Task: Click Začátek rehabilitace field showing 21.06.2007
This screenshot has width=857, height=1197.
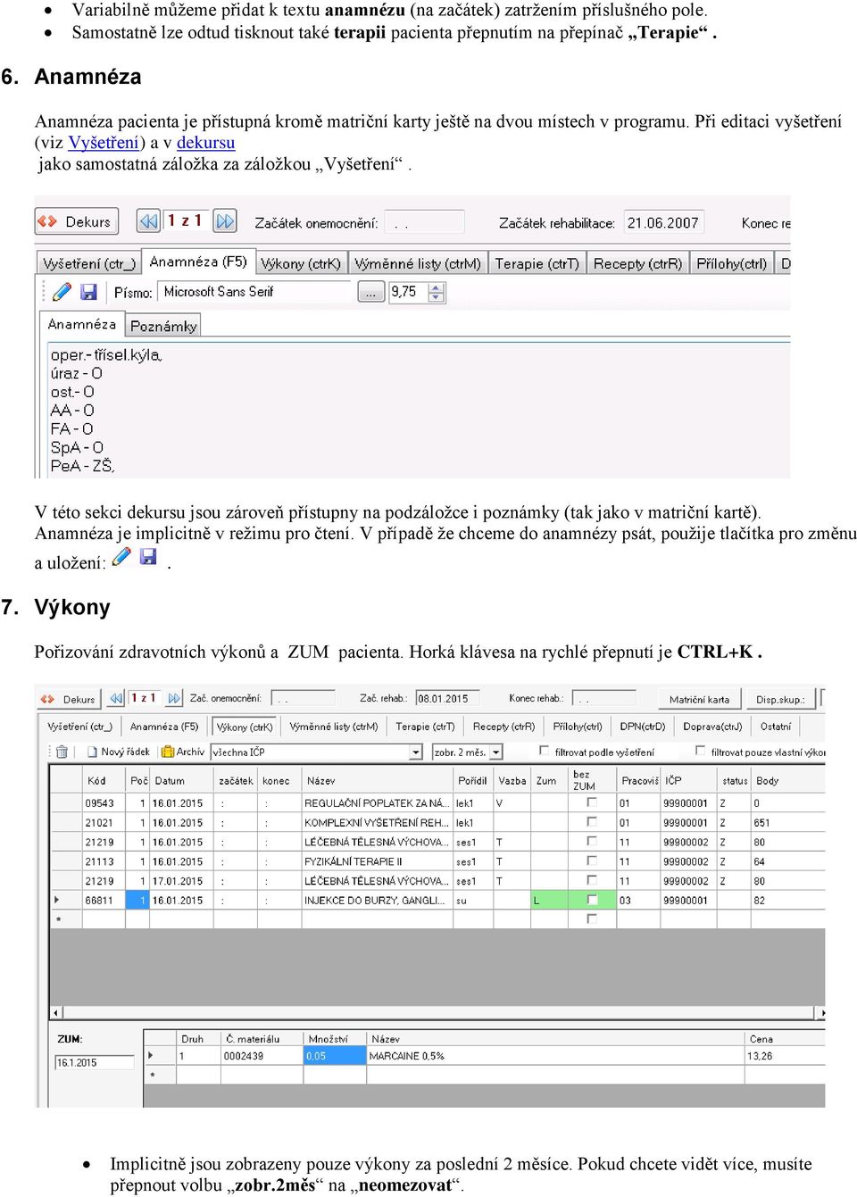Action: click(664, 222)
